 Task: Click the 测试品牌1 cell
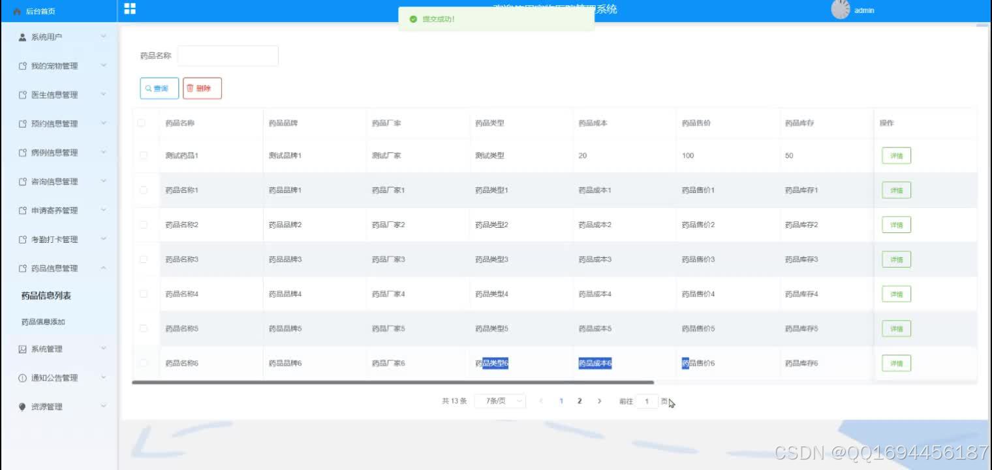pos(285,155)
